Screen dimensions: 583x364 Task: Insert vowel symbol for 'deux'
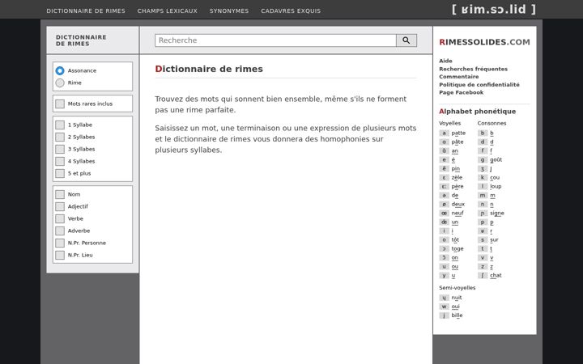point(444,205)
